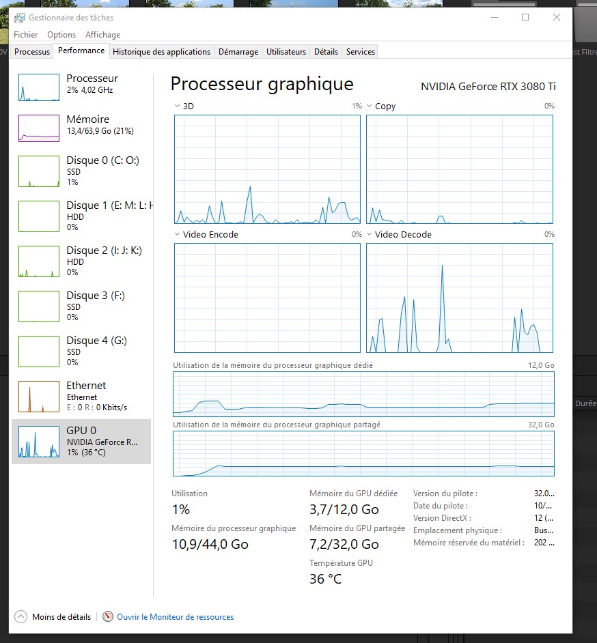
Task: Select the Processeur mini graph thumbnail
Action: [39, 87]
